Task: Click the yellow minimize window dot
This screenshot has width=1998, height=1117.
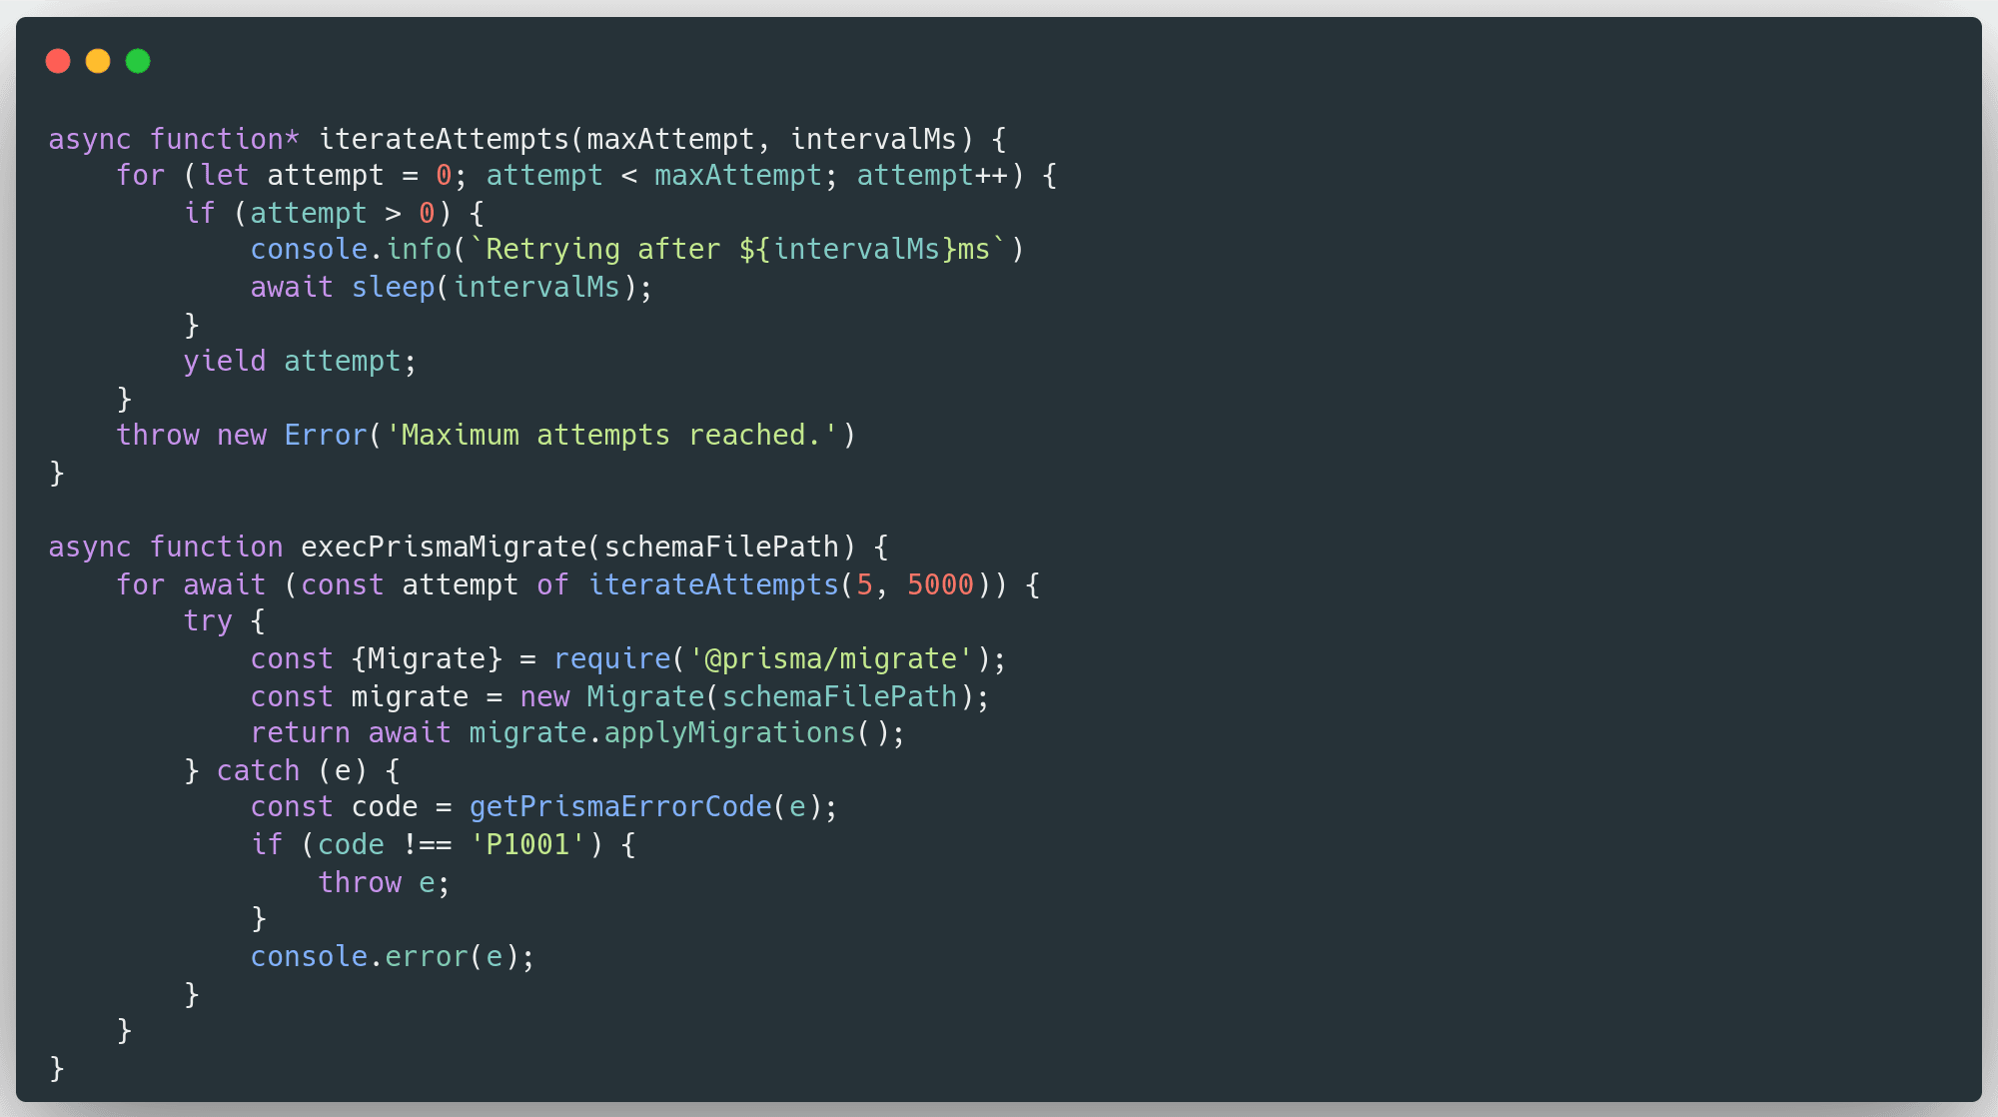Action: (98, 62)
